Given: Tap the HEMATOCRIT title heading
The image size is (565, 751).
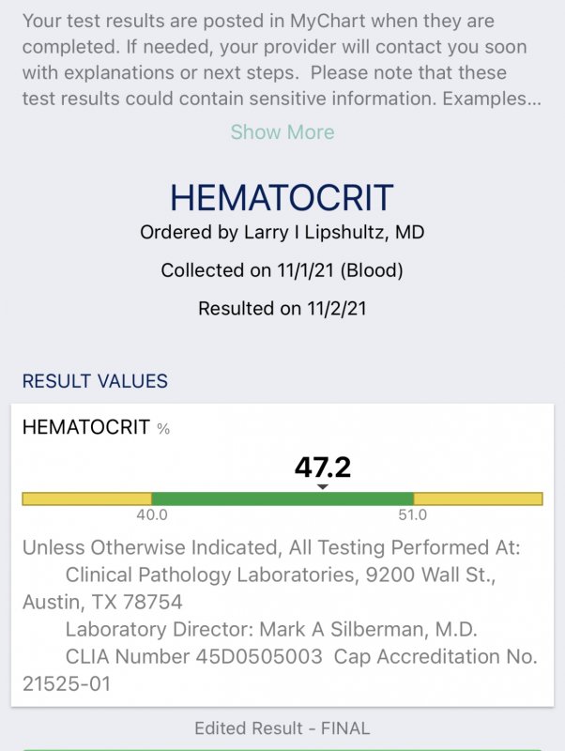Looking at the screenshot, I should tap(282, 197).
